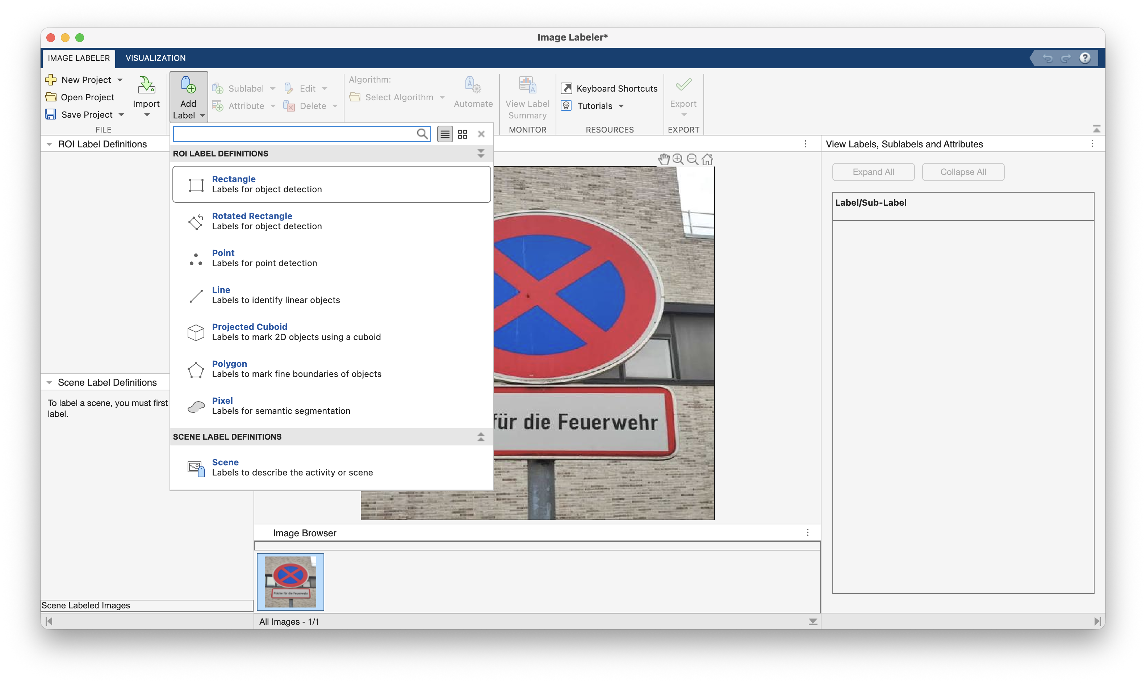
Task: Click the Import icon in toolbar
Action: click(x=146, y=85)
